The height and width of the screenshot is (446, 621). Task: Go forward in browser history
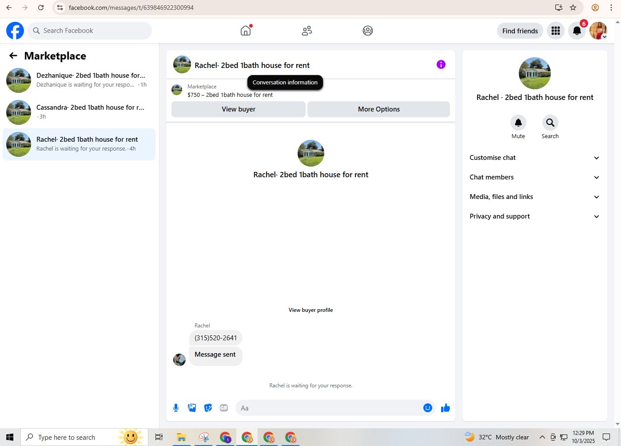coord(25,8)
